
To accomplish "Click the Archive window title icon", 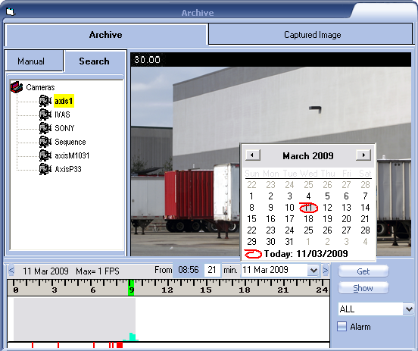I will click(11, 11).
